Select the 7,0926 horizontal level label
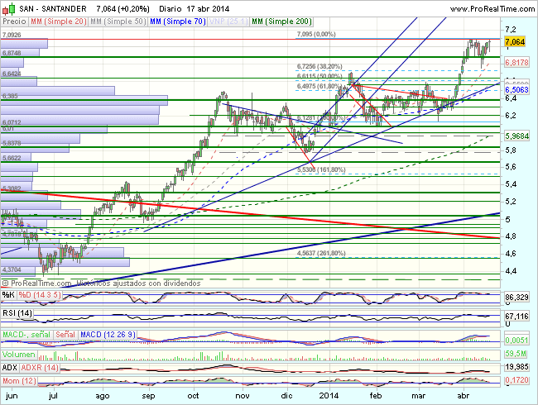Image resolution: width=538 pixels, height=405 pixels. coord(12,35)
